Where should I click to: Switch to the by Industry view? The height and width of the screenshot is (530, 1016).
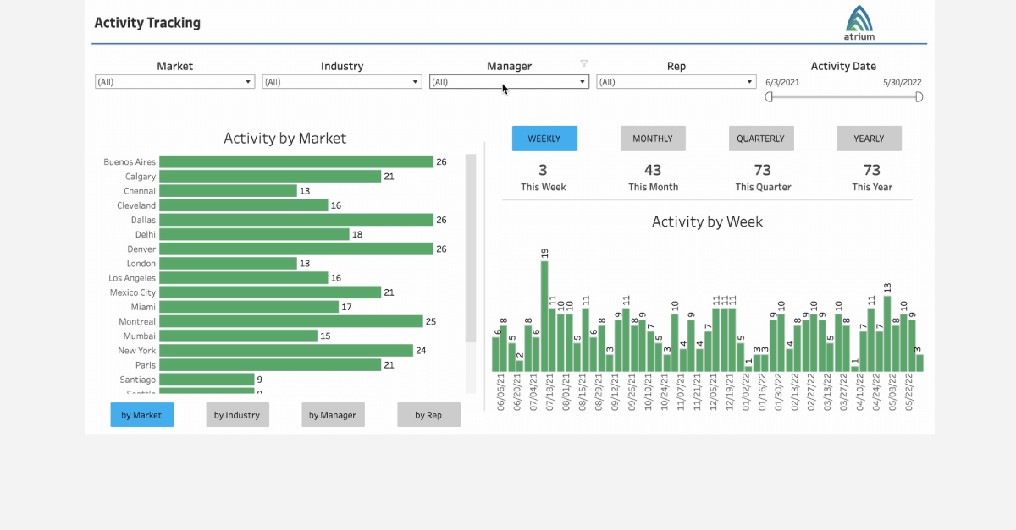coord(237,414)
